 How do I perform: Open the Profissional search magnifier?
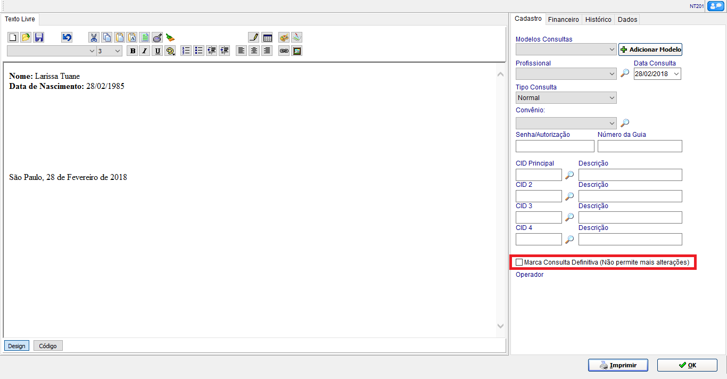(625, 73)
